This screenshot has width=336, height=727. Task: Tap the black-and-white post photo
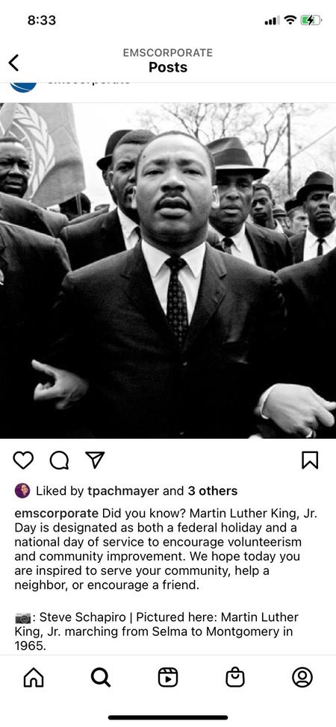point(168,270)
